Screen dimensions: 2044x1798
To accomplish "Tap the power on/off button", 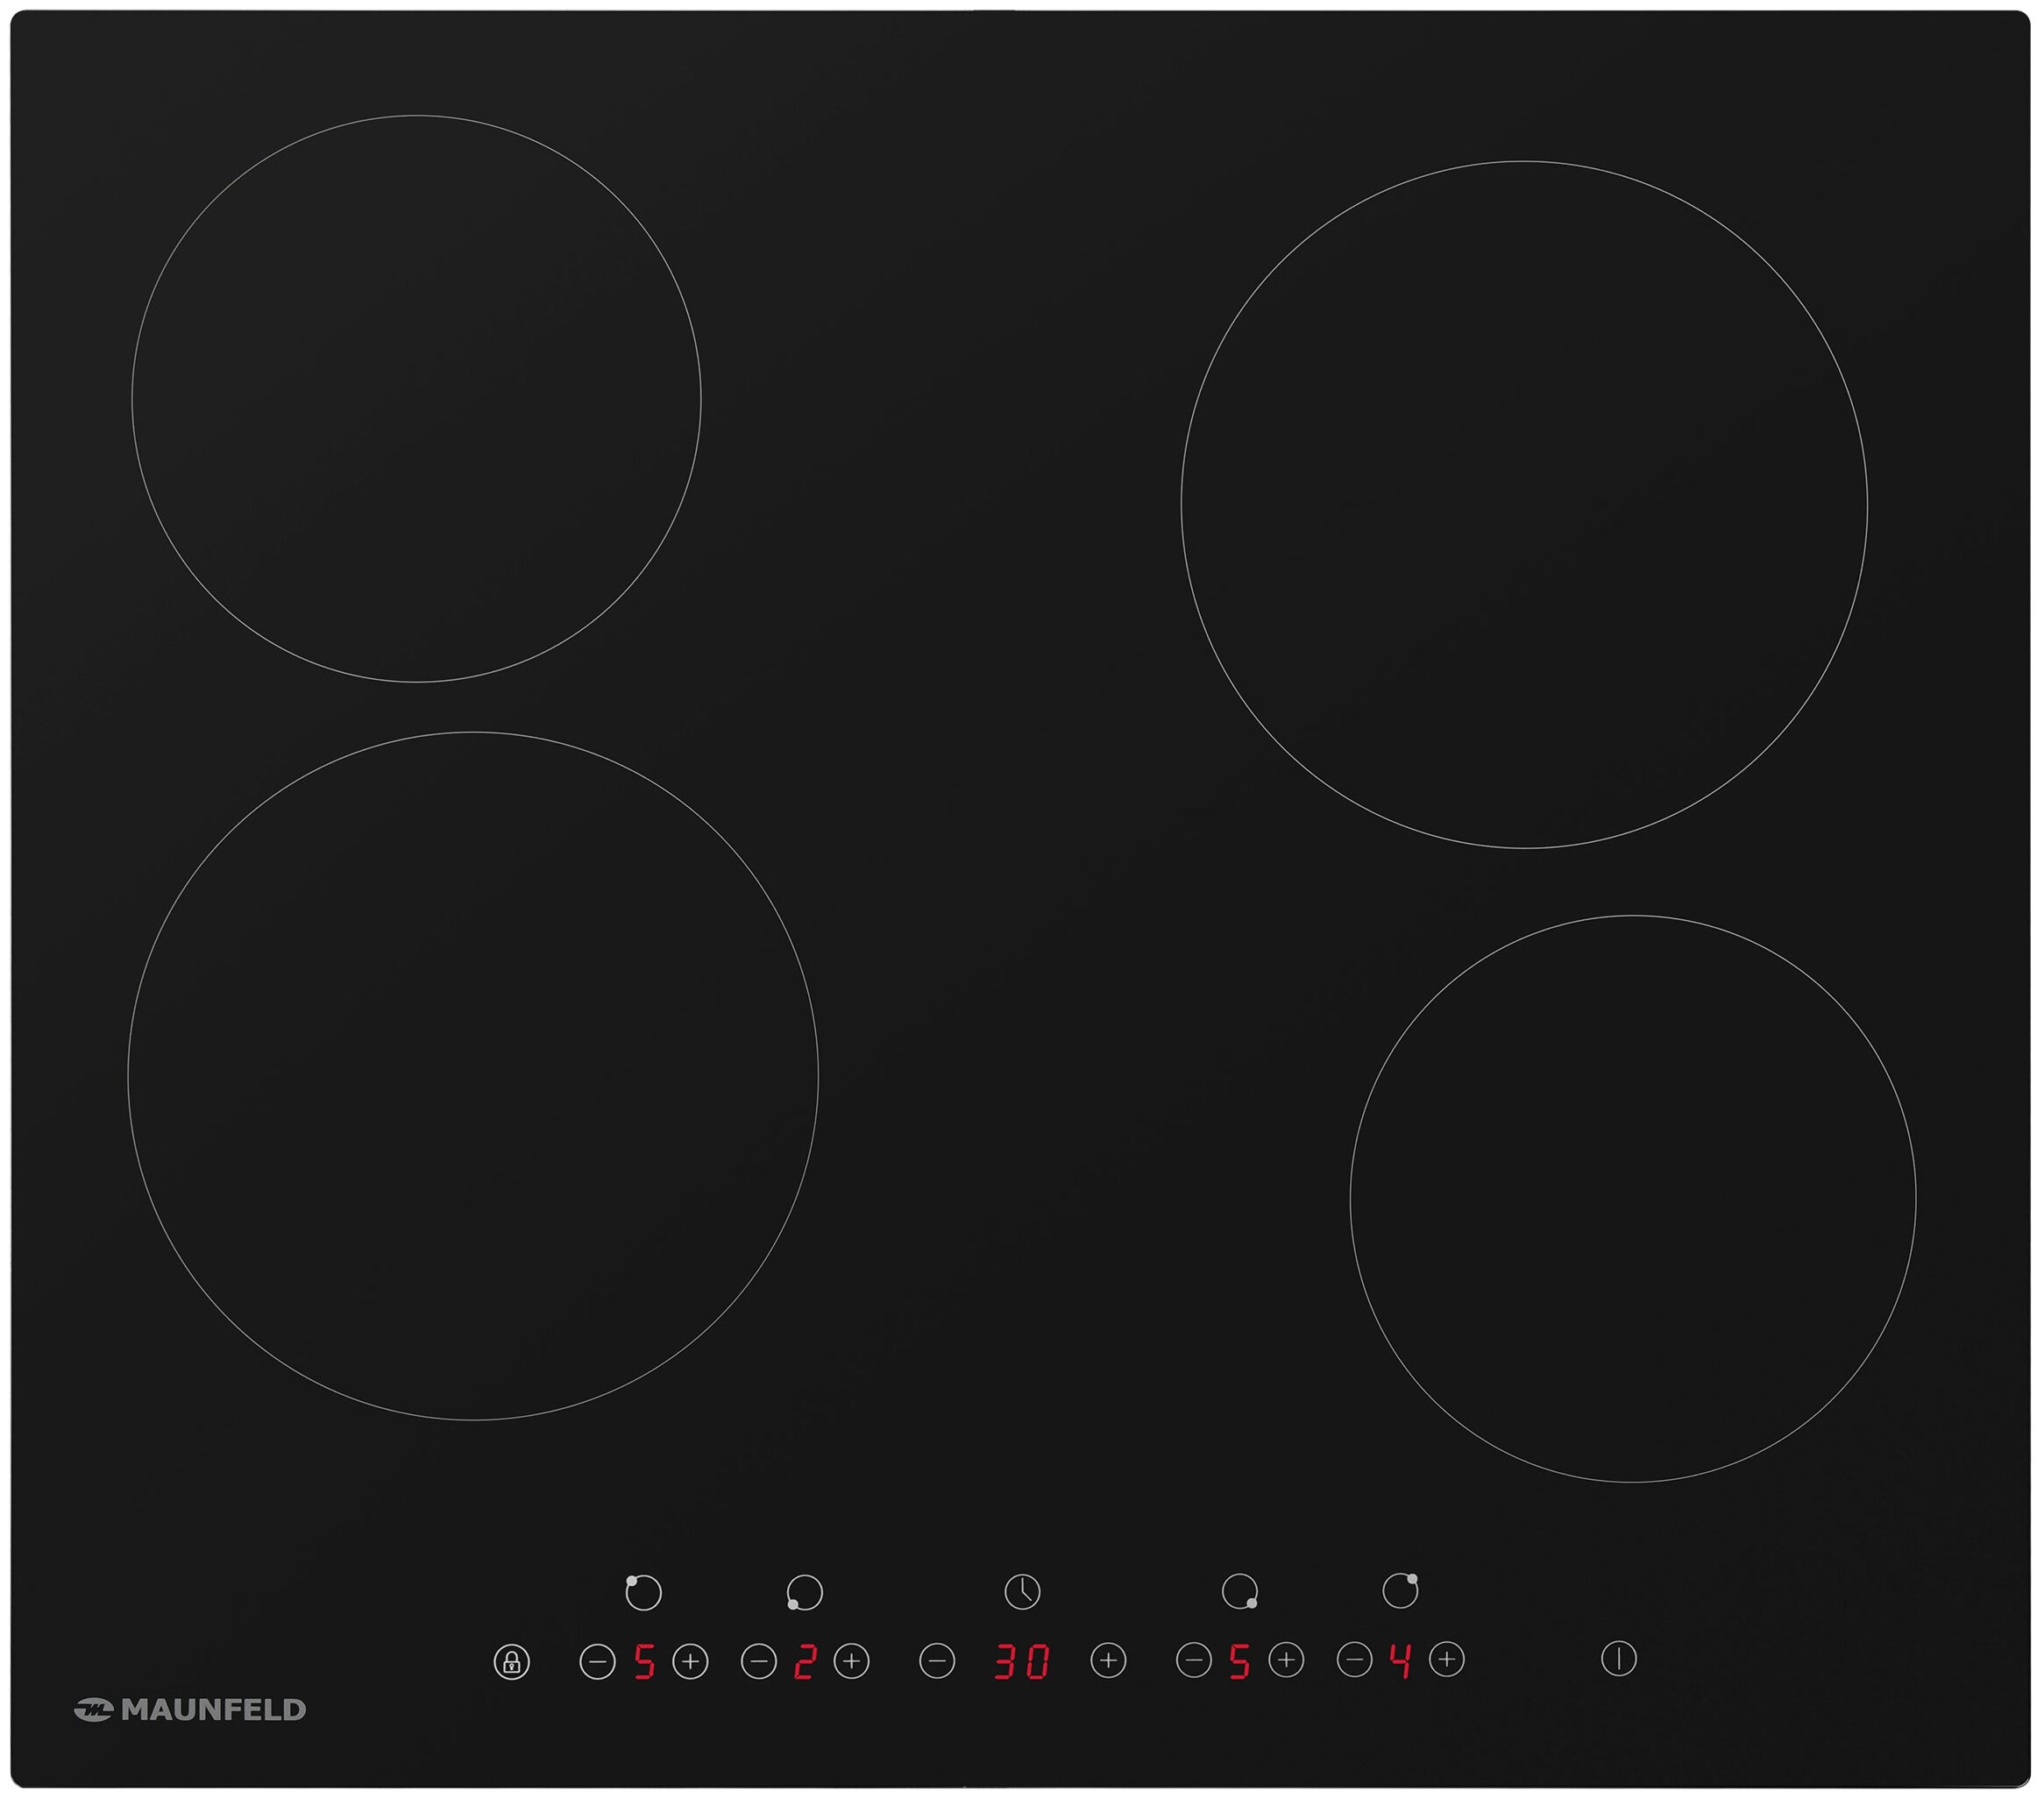I will pos(1618,1659).
